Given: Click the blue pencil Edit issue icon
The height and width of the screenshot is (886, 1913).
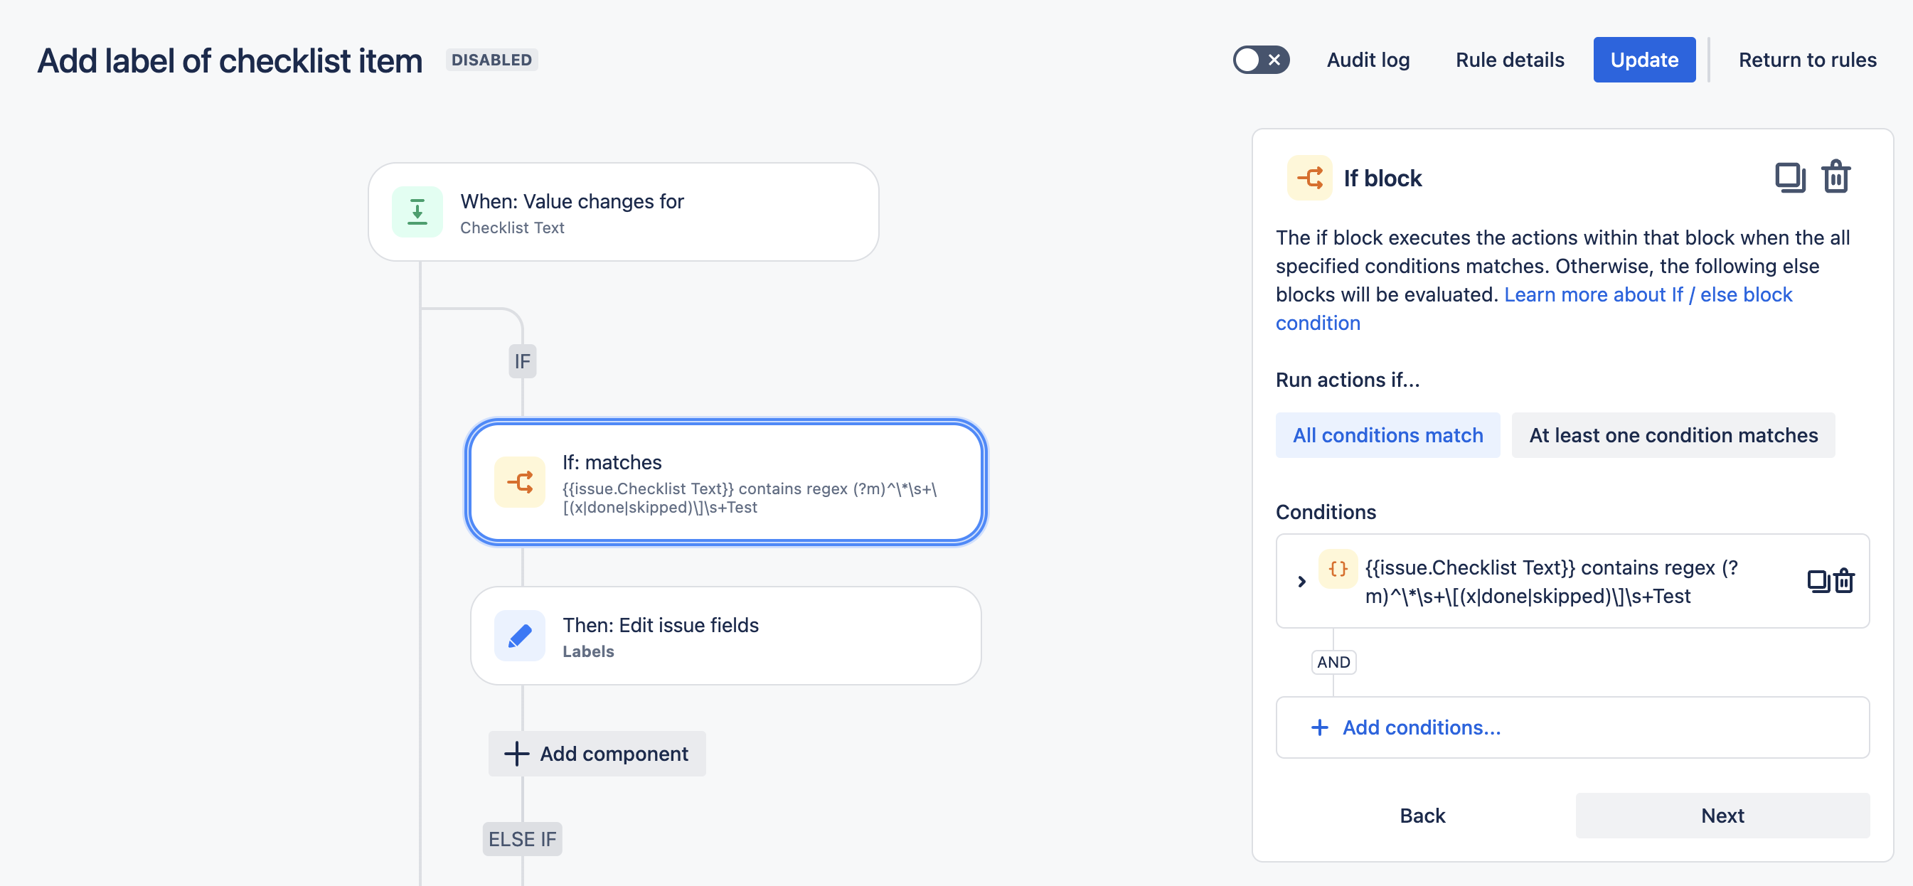Looking at the screenshot, I should pos(520,636).
